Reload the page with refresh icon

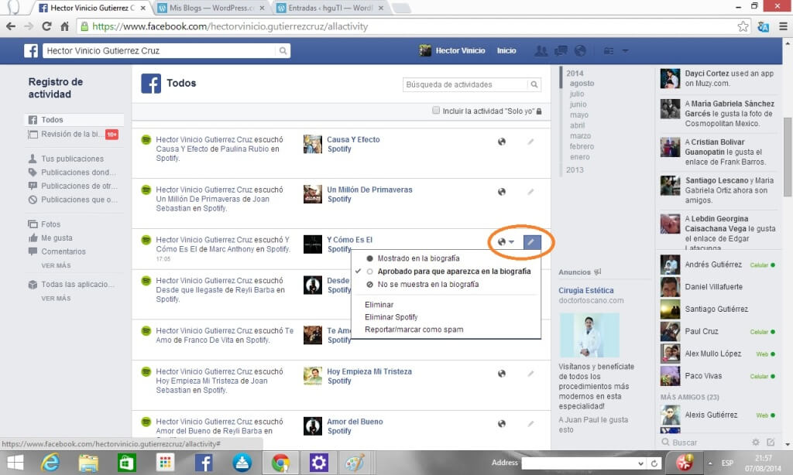click(46, 26)
